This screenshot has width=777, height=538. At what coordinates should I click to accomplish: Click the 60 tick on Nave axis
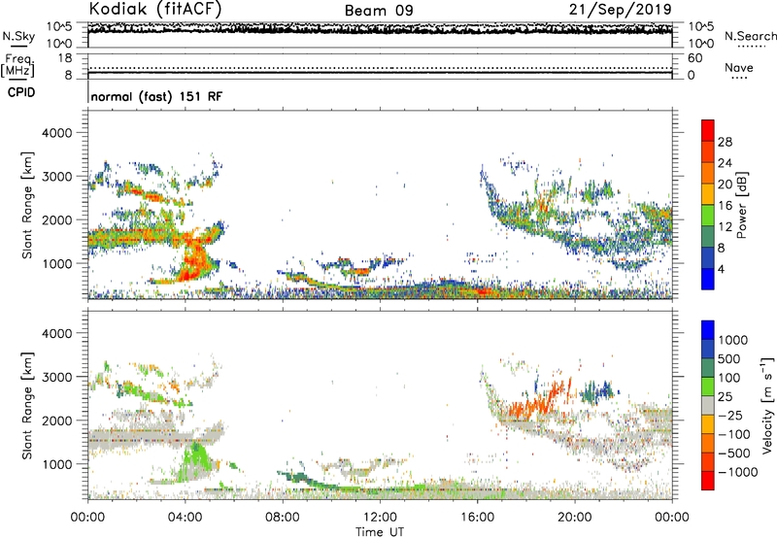tap(695, 58)
